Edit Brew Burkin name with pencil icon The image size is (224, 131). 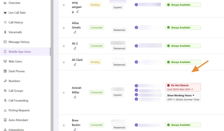[x=75, y=130]
